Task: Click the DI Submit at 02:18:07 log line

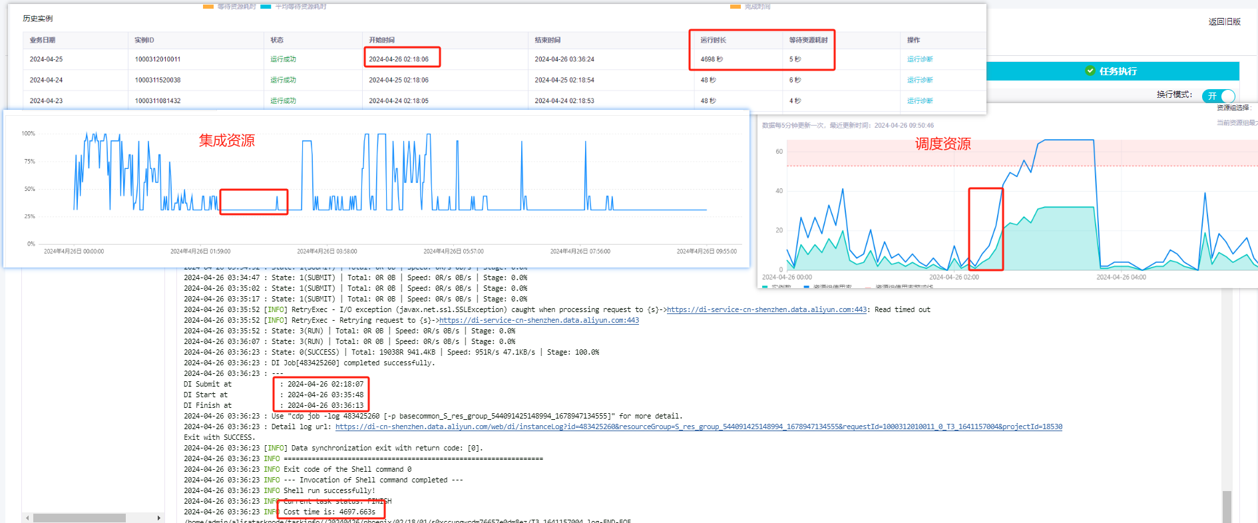Action: click(x=274, y=384)
